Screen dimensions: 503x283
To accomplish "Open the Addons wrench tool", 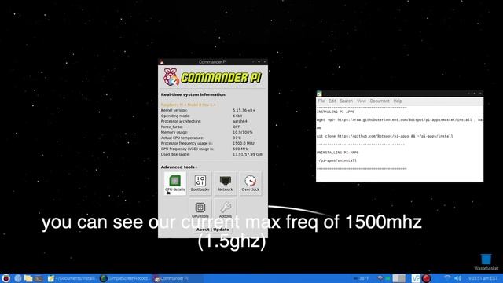I will pos(226,209).
